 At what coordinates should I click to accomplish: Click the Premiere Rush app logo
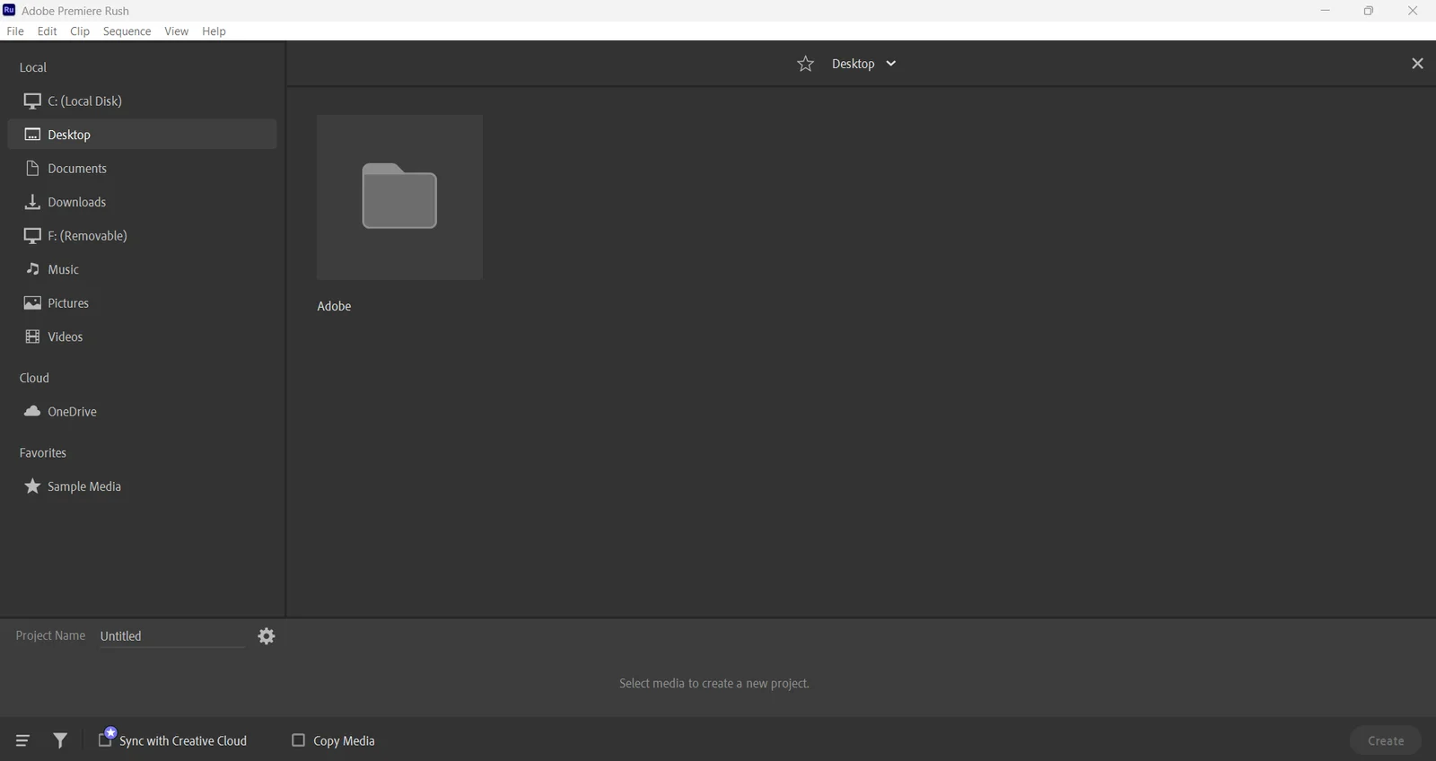point(9,10)
